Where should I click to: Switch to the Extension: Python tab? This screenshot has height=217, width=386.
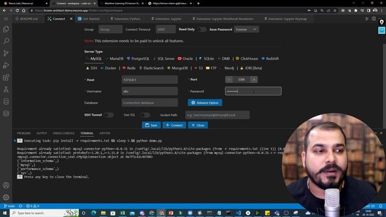pyautogui.click(x=125, y=19)
